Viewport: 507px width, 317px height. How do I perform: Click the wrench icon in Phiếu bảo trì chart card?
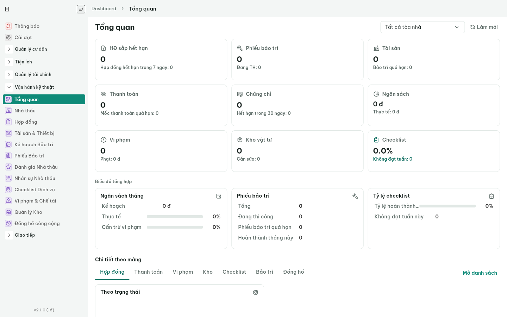(355, 196)
